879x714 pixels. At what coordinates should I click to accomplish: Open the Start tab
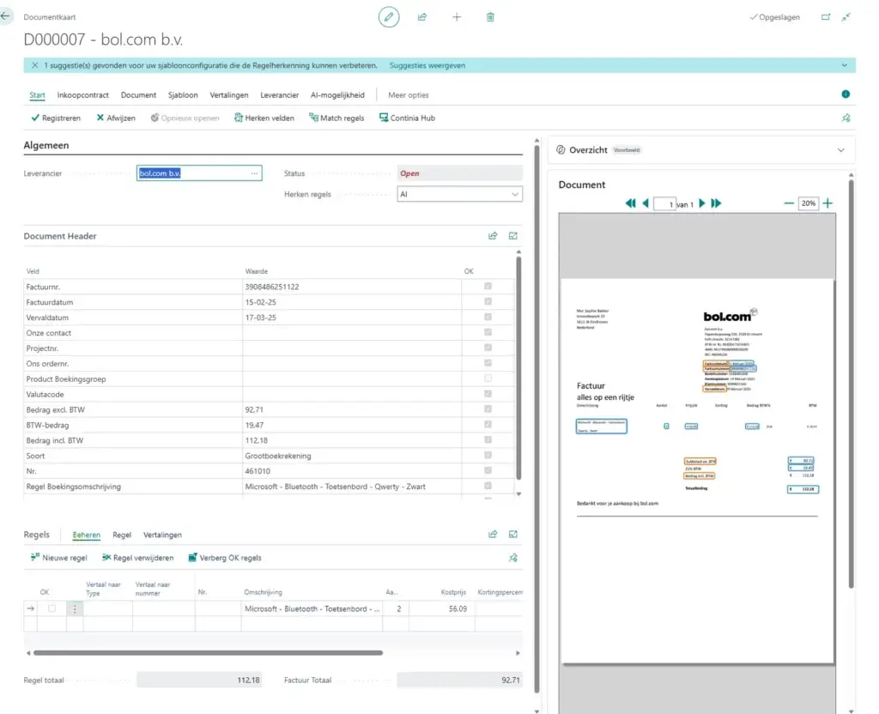tap(37, 95)
